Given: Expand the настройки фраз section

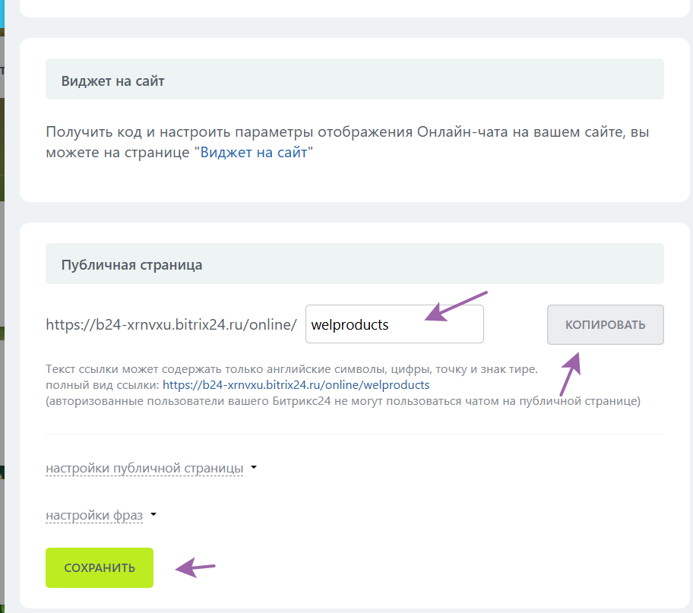Looking at the screenshot, I should (94, 516).
